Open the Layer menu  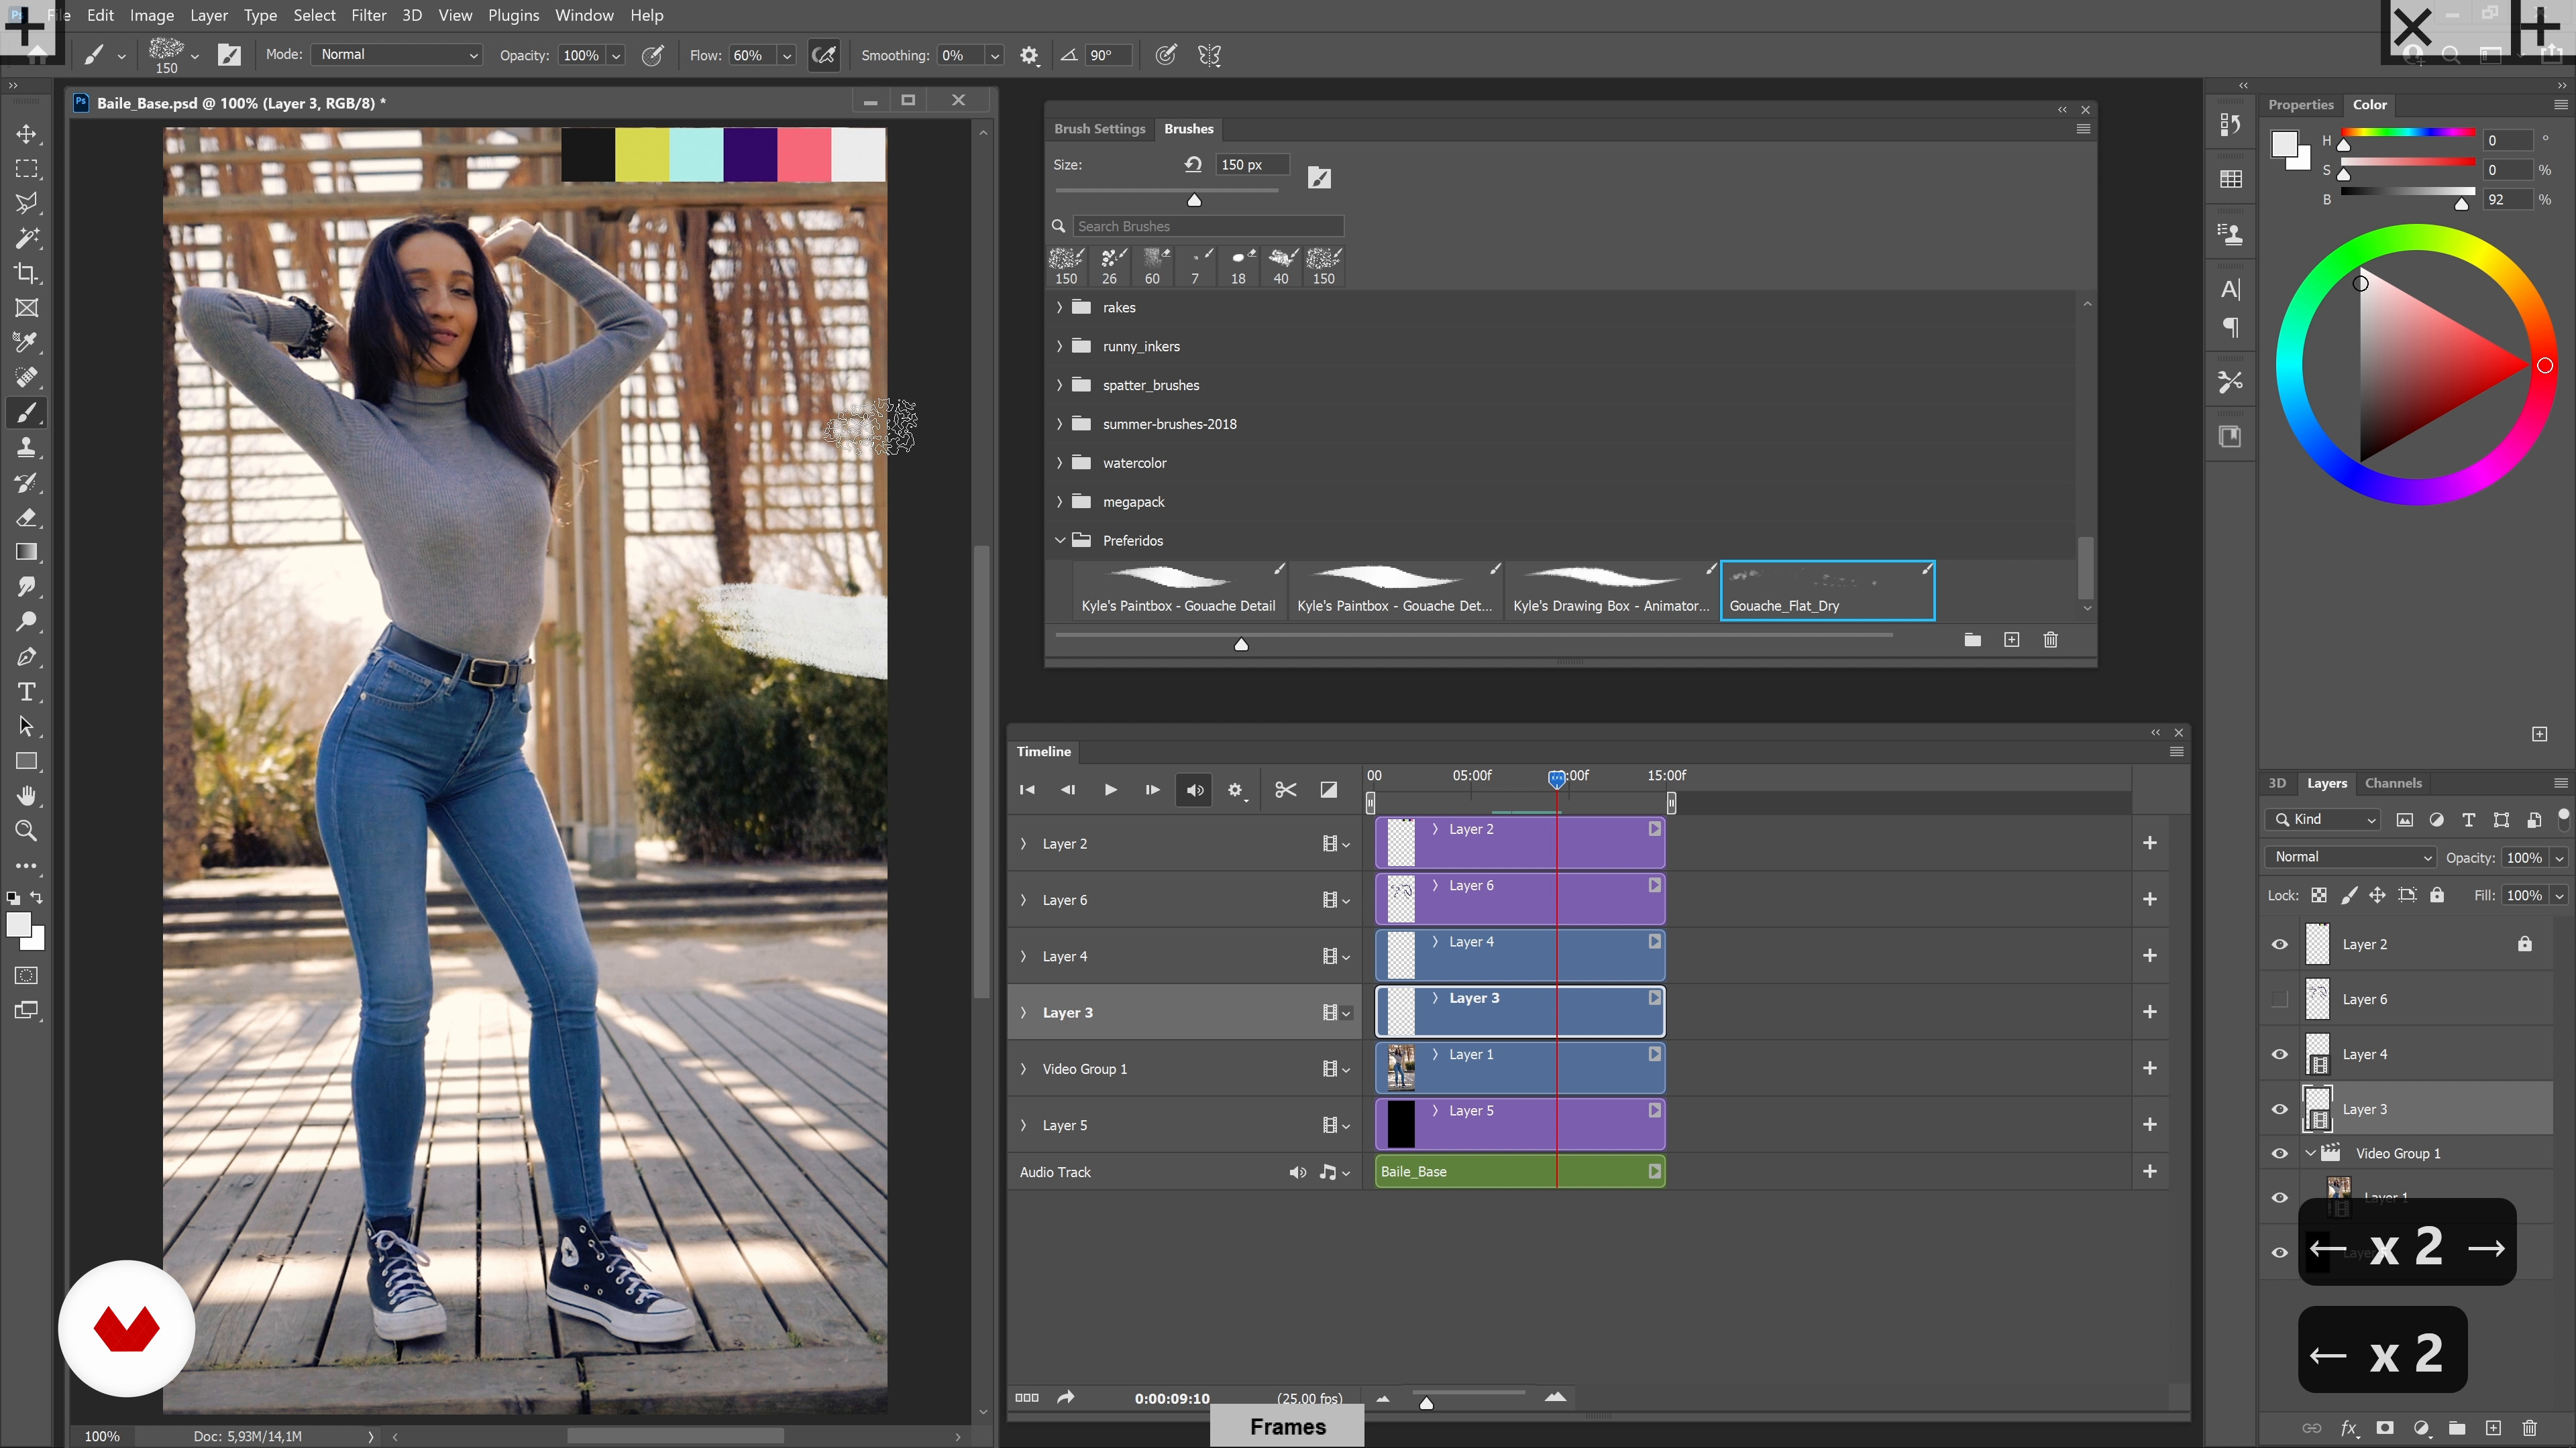tap(209, 15)
